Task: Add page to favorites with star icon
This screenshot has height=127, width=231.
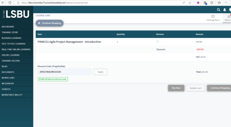Action: [190, 3]
